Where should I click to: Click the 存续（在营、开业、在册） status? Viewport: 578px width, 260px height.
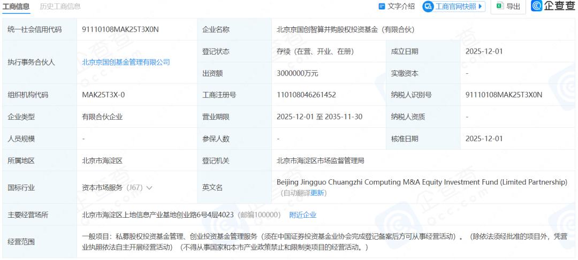(315, 51)
